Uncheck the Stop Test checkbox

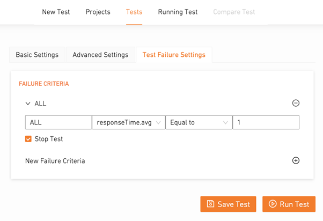(x=28, y=139)
